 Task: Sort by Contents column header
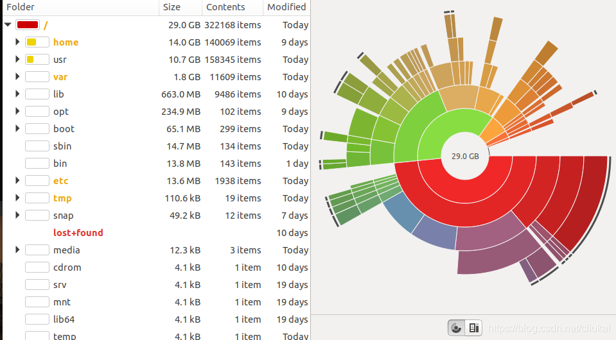tap(232, 7)
